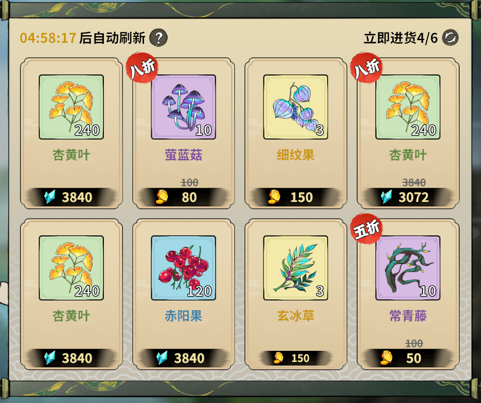
Task: Click the 八折 discount badge on 萤蓝菇
Action: [142, 68]
